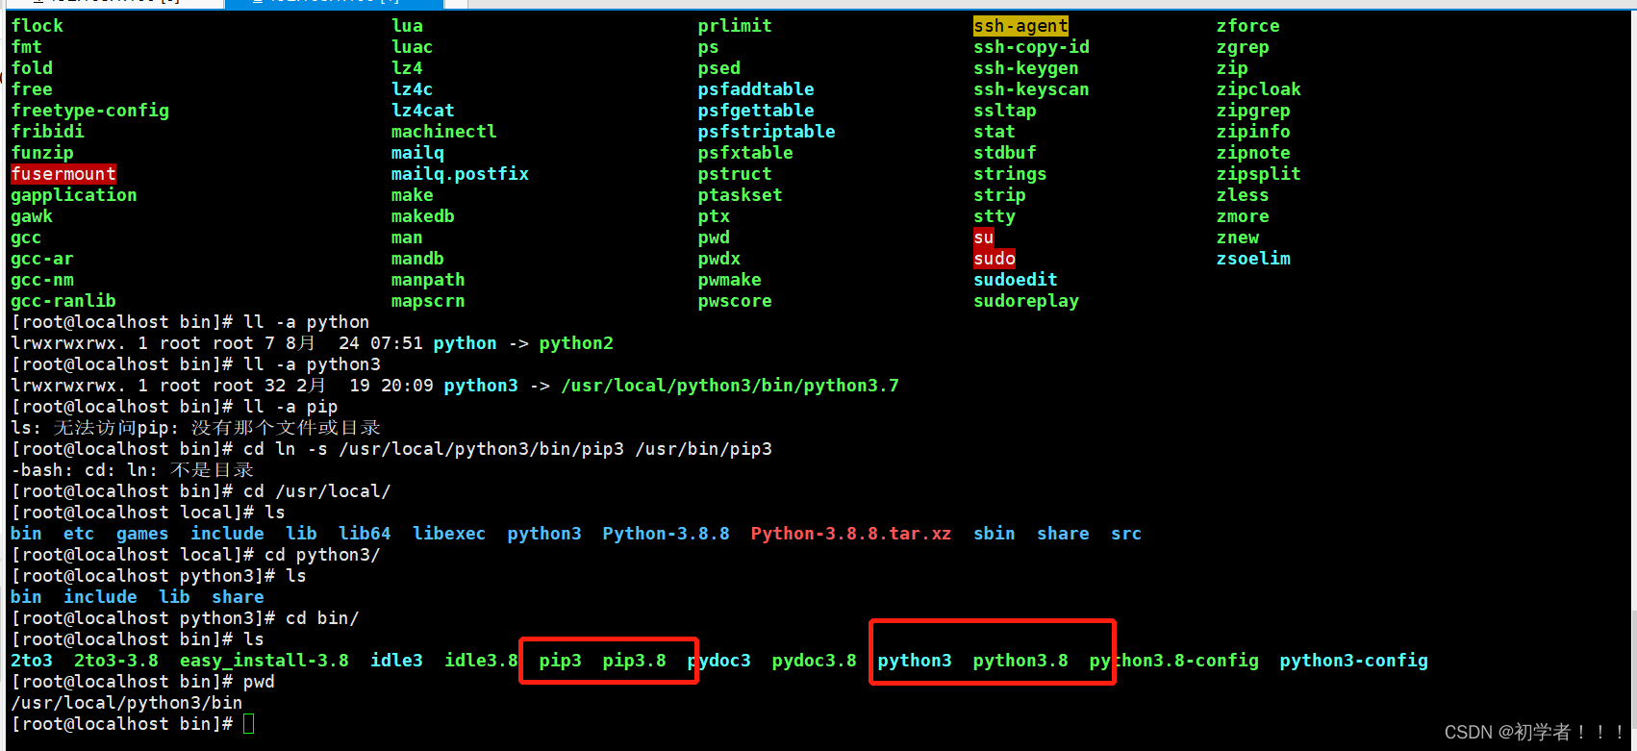Click the easy_install-3.8 file name
The image size is (1637, 751).
264,661
